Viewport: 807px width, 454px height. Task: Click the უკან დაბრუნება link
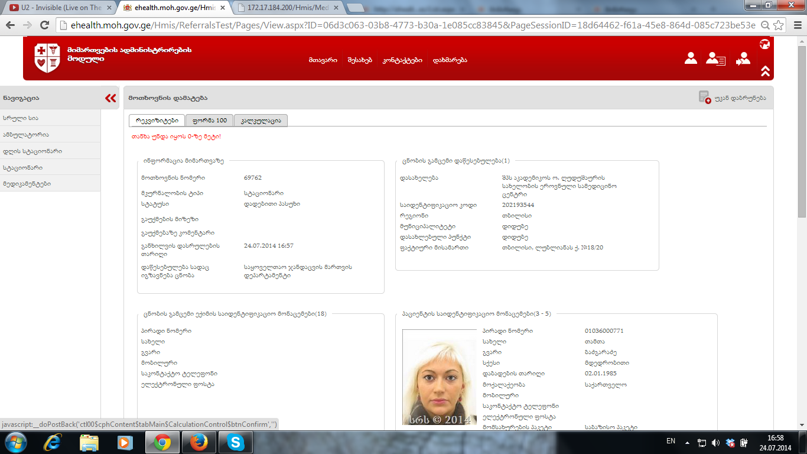click(740, 98)
